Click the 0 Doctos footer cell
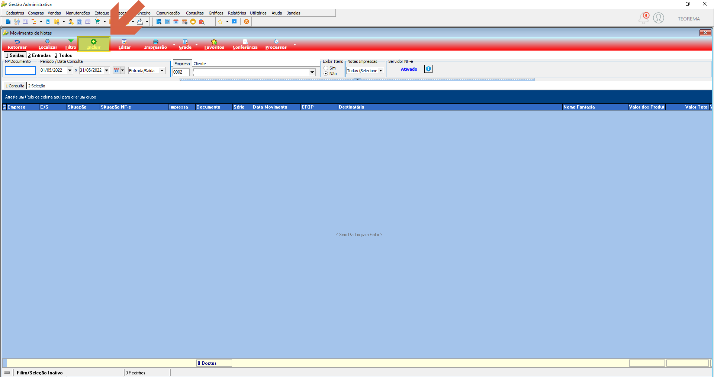The height and width of the screenshot is (377, 714). 214,363
